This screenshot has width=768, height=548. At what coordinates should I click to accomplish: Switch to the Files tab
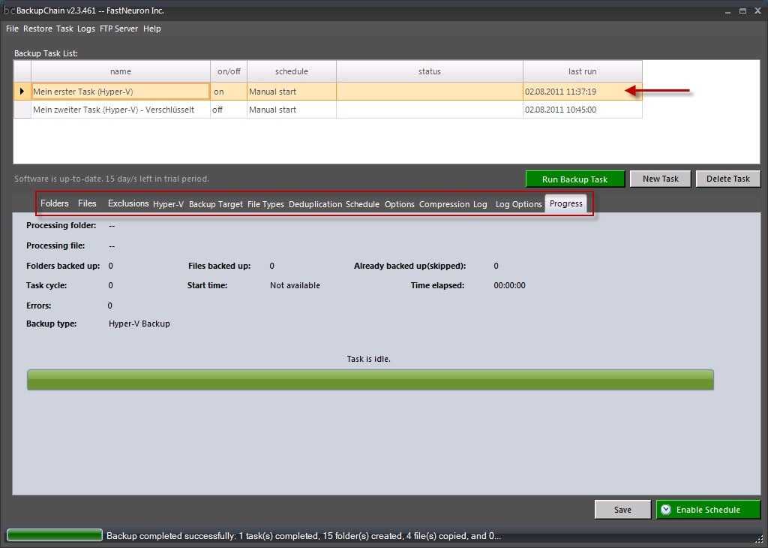point(87,203)
